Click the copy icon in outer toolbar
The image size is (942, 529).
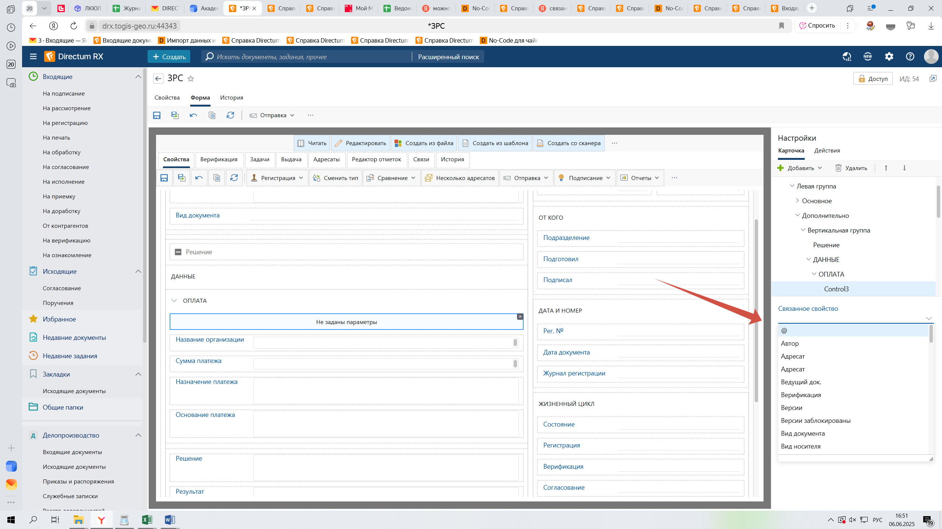(x=212, y=115)
